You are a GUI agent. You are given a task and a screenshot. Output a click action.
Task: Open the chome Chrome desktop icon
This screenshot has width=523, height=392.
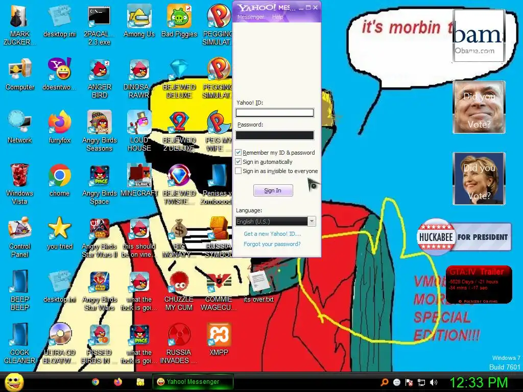pyautogui.click(x=59, y=180)
